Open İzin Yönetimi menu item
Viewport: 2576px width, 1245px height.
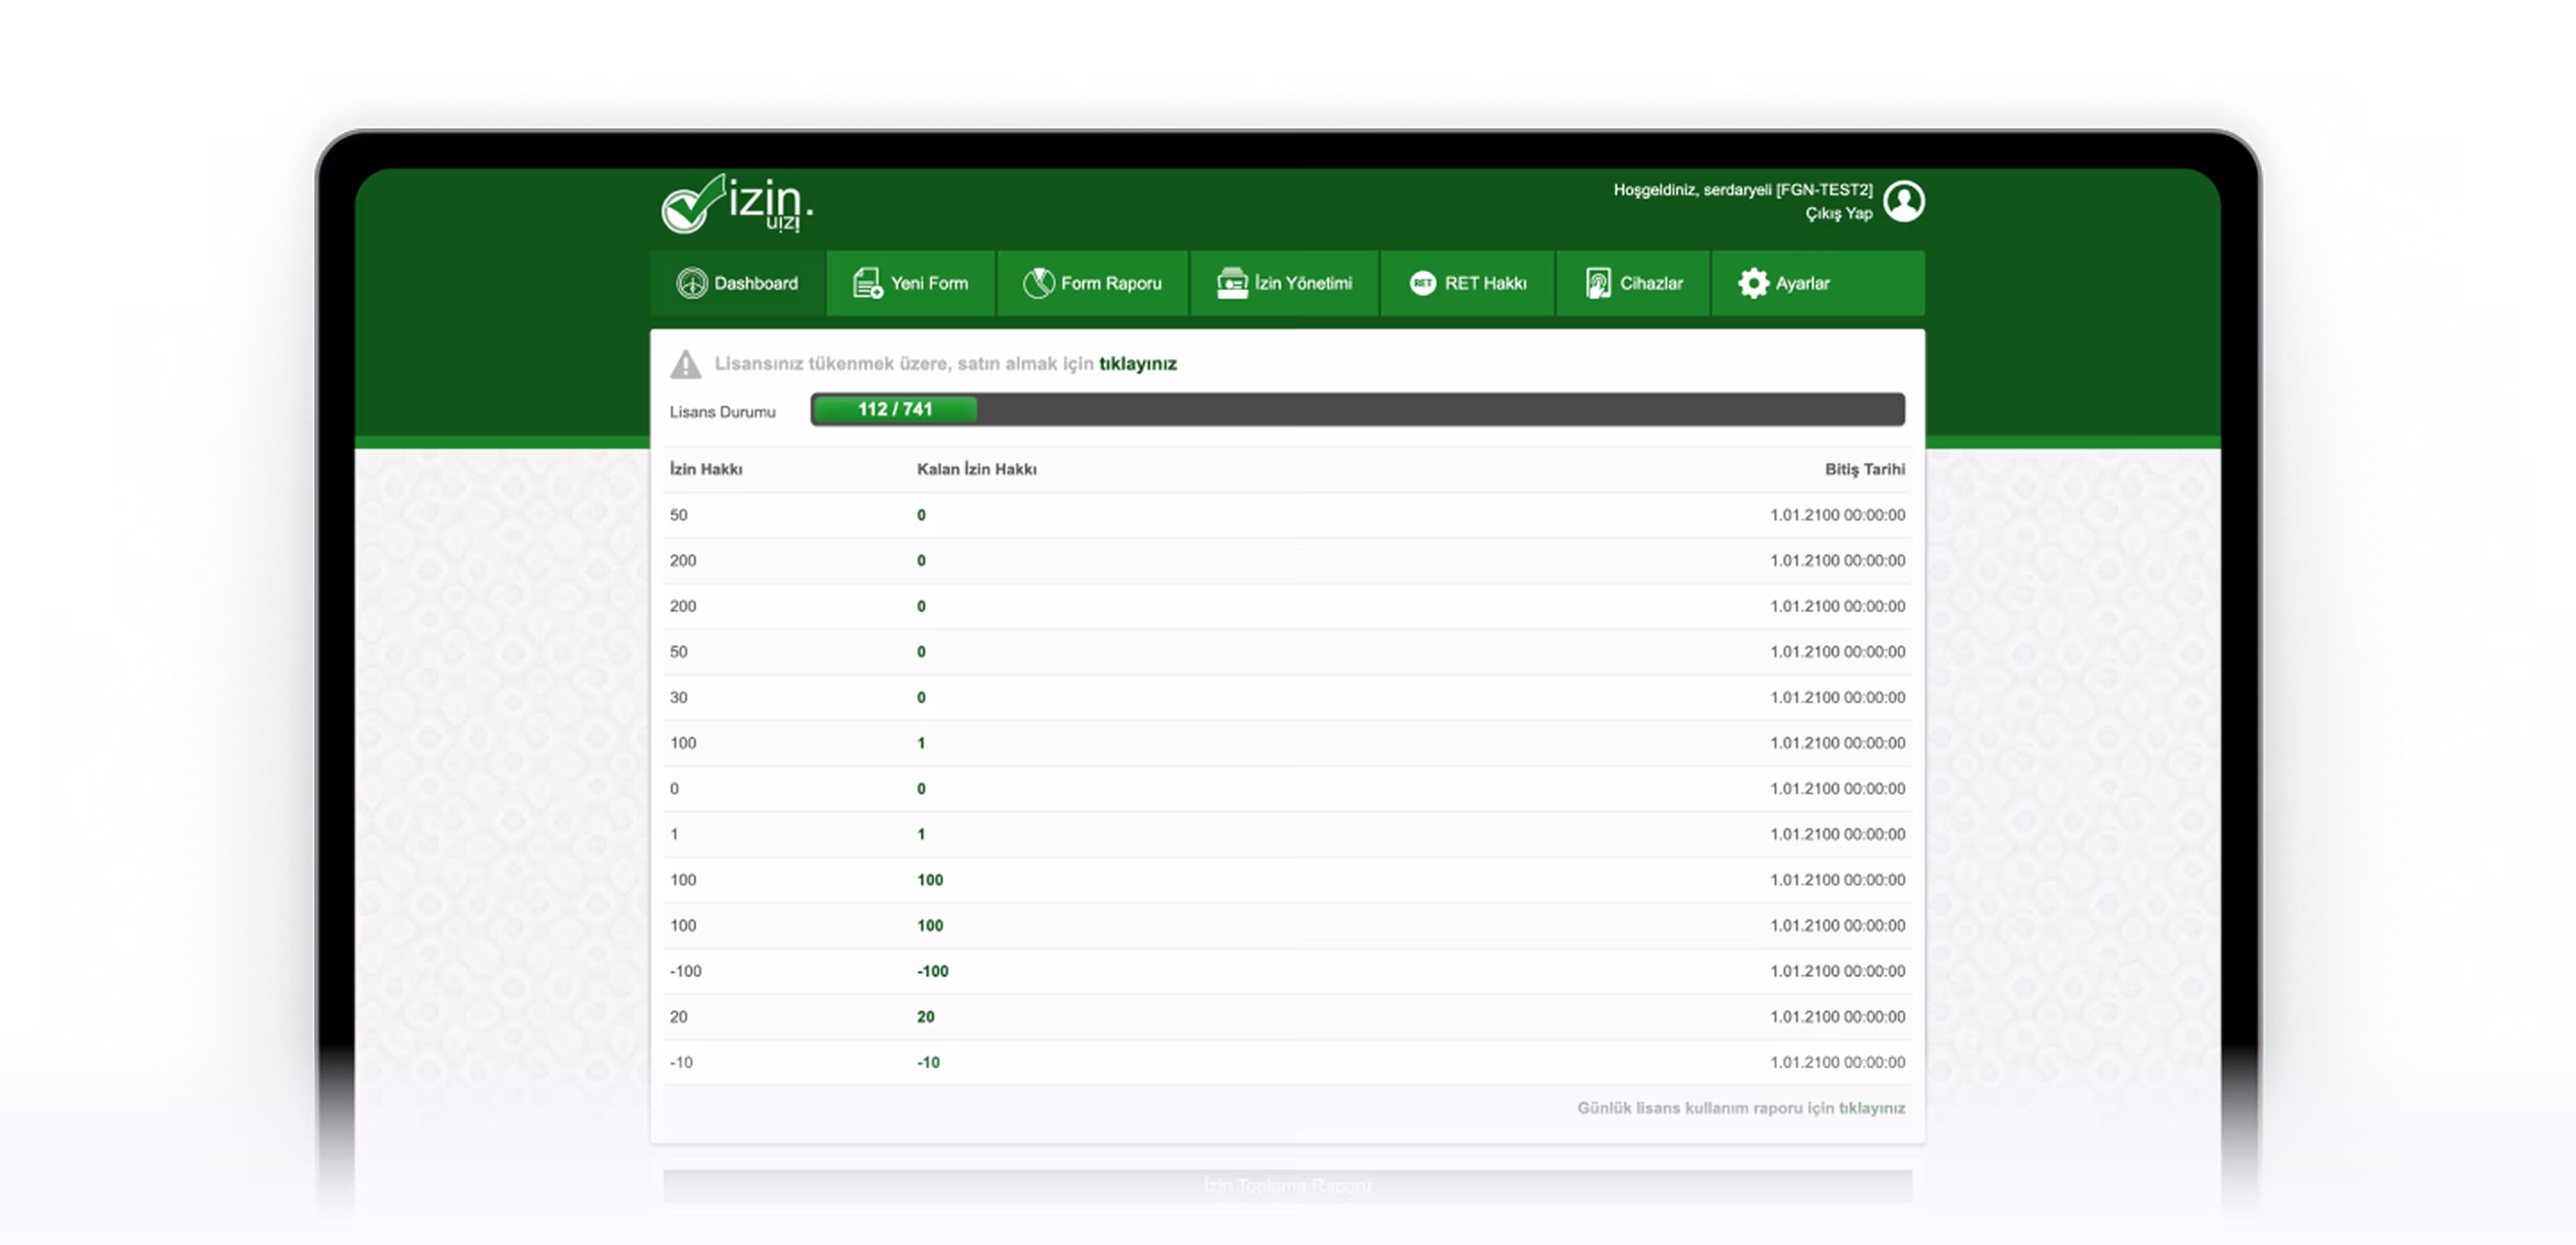pos(1303,283)
